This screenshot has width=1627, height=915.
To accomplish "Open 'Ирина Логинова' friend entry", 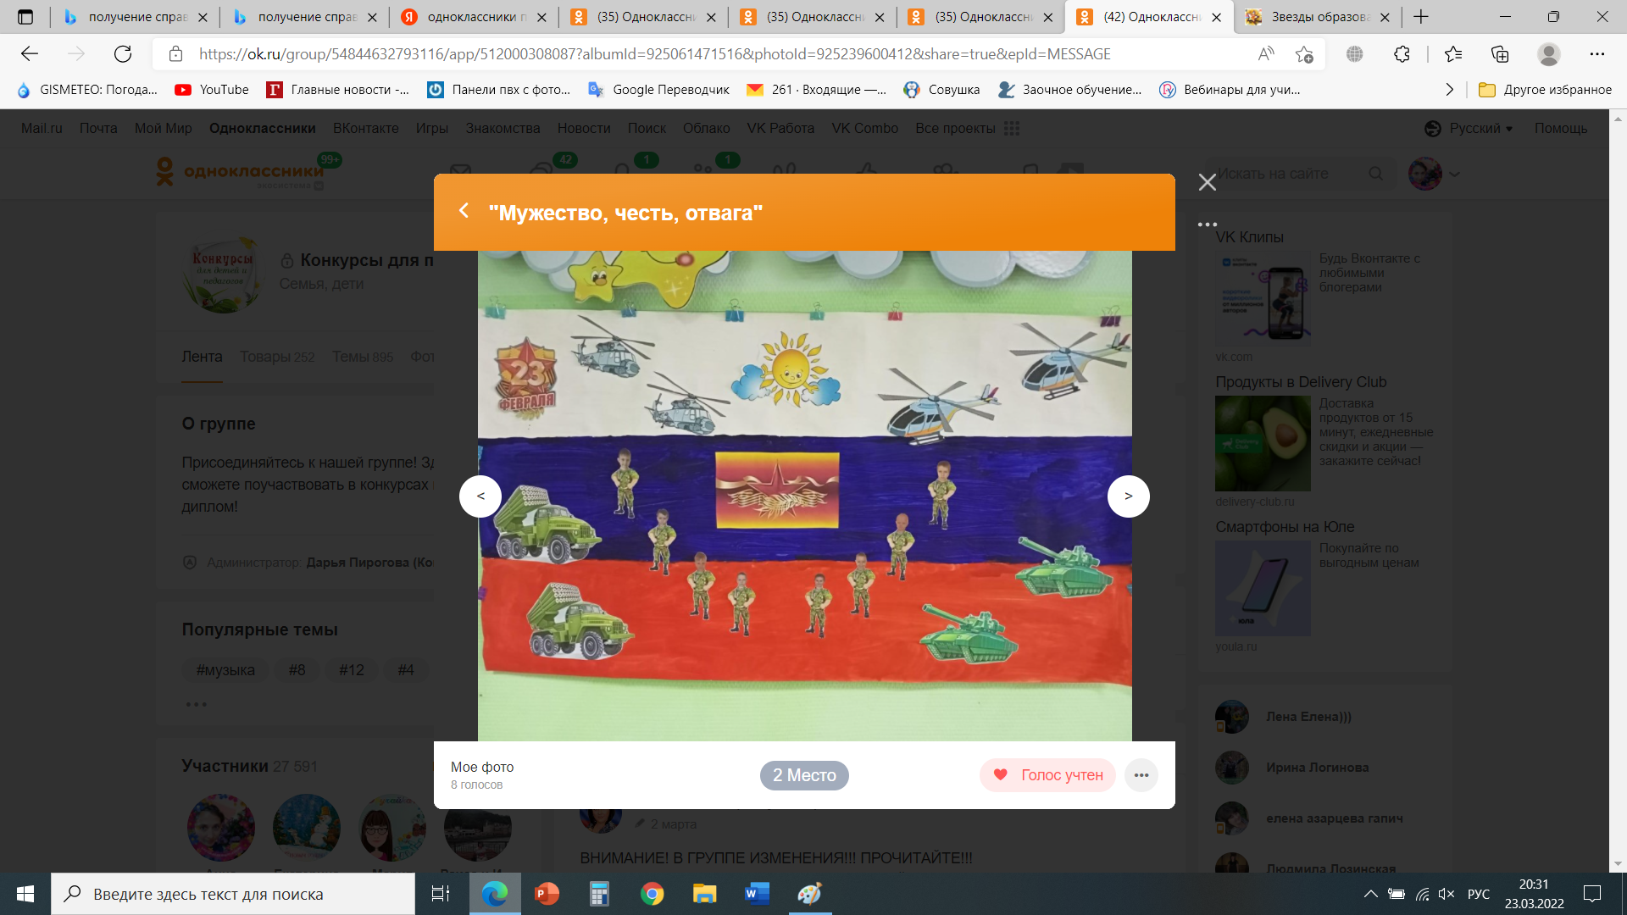I will [x=1317, y=768].
